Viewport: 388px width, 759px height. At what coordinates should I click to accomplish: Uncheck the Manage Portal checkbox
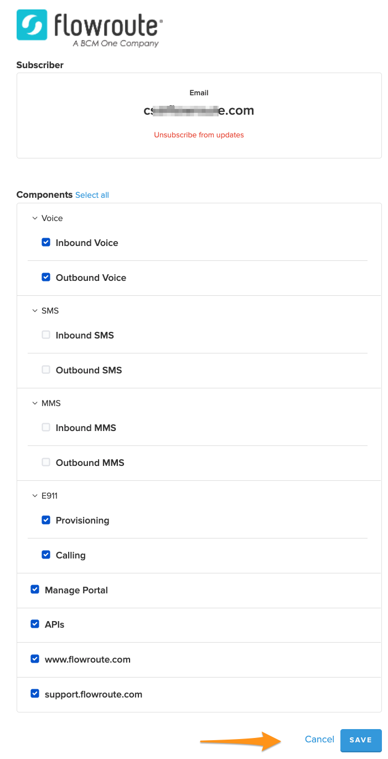coord(35,589)
